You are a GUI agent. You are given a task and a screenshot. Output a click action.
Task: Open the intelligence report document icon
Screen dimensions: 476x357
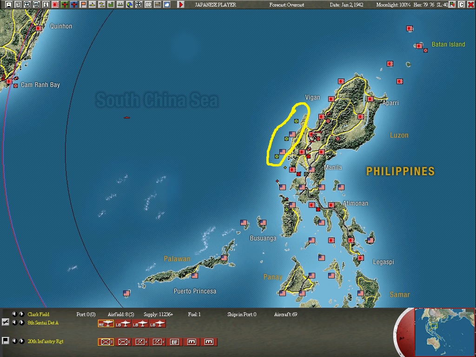click(18, 4)
